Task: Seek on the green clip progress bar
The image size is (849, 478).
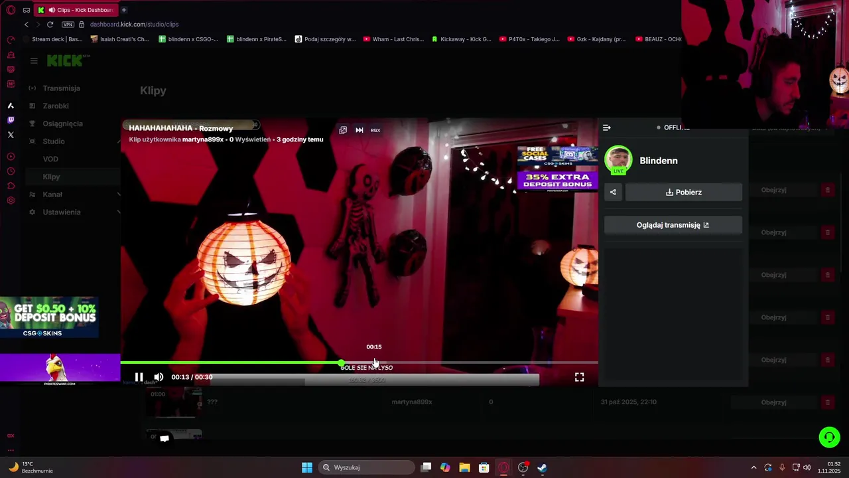Action: [359, 363]
